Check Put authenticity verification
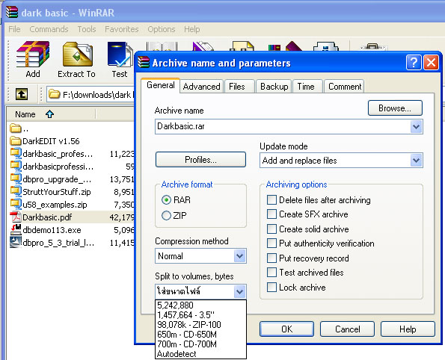Viewport: 445px width, 360px height. click(271, 243)
